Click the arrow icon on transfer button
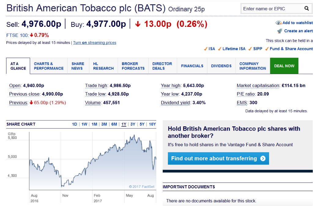This screenshot has height=206, width=318. [263, 158]
